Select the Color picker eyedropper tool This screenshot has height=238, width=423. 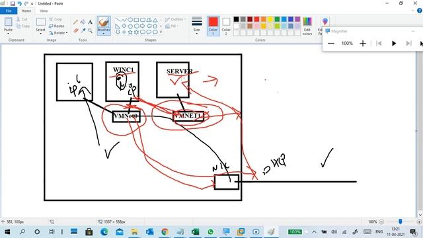click(83, 30)
